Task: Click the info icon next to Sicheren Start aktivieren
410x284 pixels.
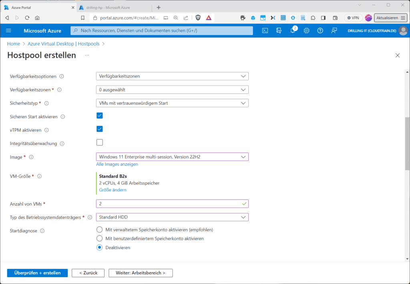Action: (x=63, y=117)
